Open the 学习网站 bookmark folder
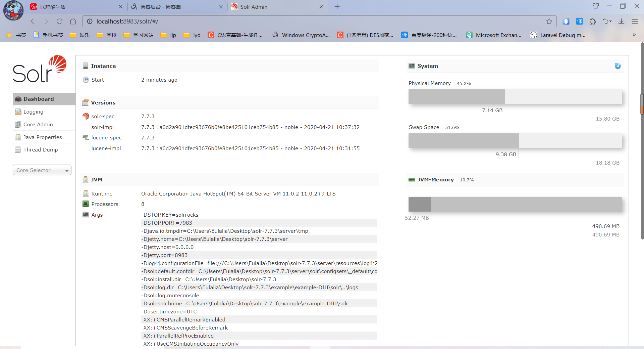The image size is (644, 349). coord(139,35)
